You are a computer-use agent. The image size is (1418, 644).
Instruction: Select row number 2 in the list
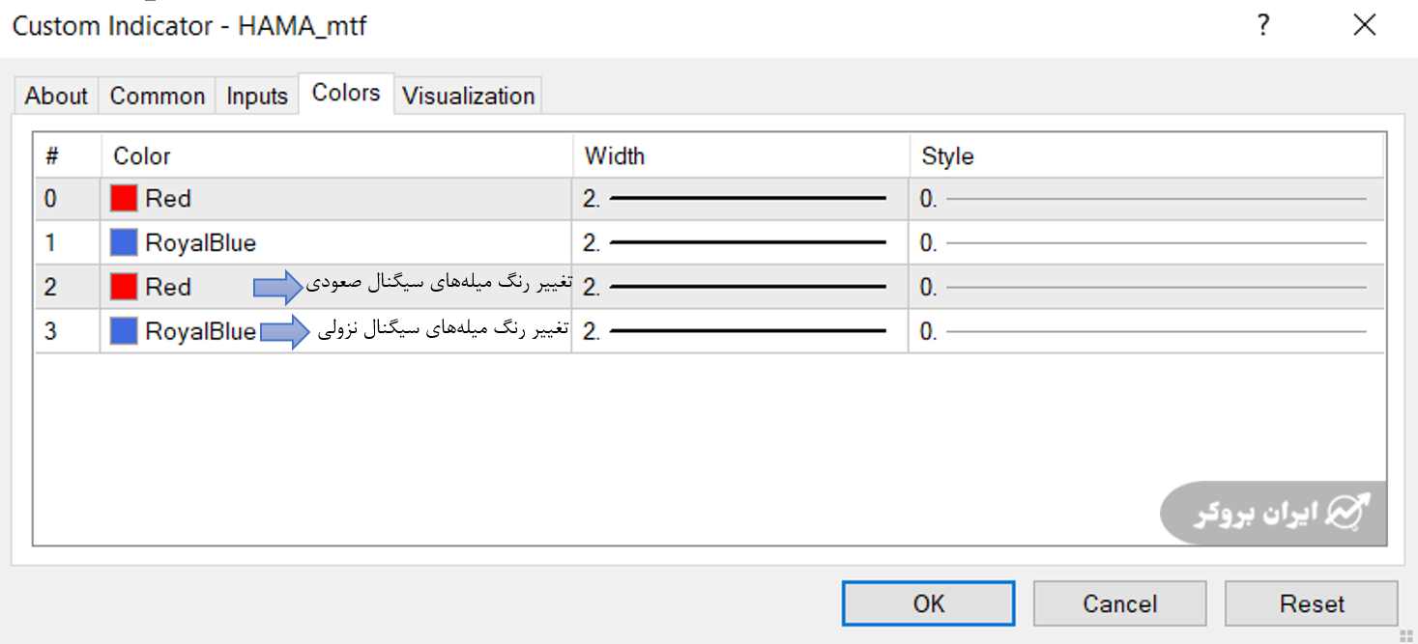tap(51, 287)
